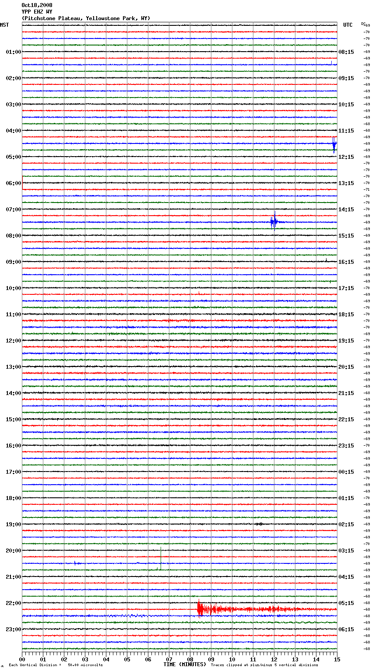Image resolution: width=372 pixels, height=671 pixels.
Task: Click the Pitchstone Plateau location title
Action: point(86,18)
